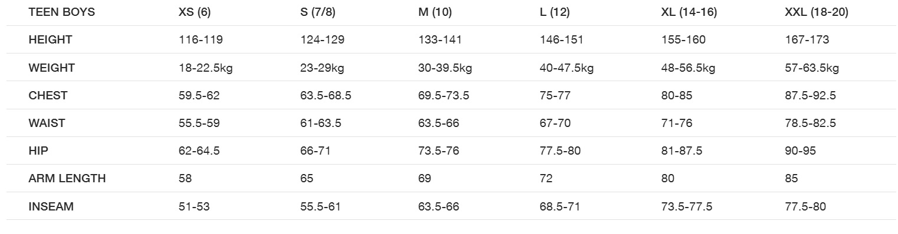The height and width of the screenshot is (234, 898).
Task: Select waist value 55.5-59 for XS
Action: (199, 123)
